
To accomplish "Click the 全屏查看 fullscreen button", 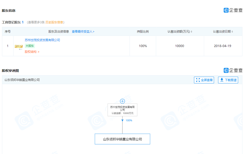I will (x=204, y=80).
